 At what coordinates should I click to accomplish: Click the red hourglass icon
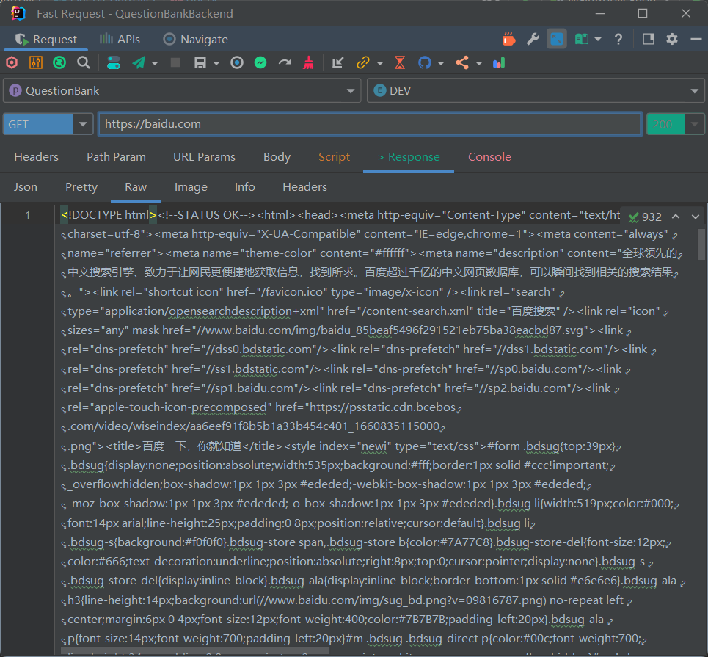[x=400, y=63]
